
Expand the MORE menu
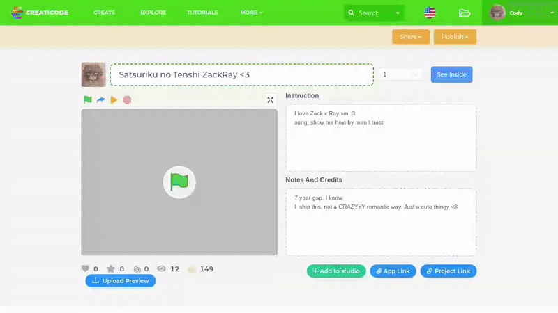pos(251,13)
